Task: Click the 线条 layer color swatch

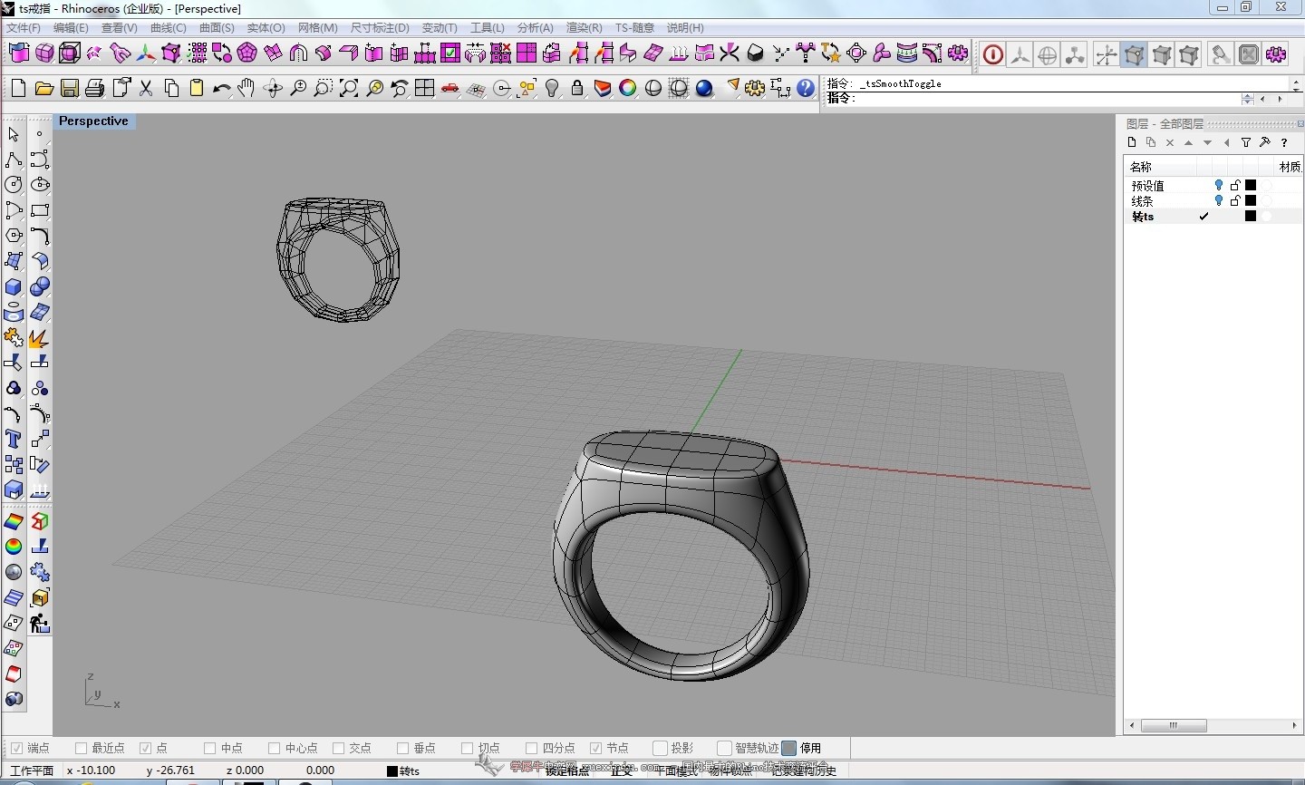Action: tap(1251, 200)
